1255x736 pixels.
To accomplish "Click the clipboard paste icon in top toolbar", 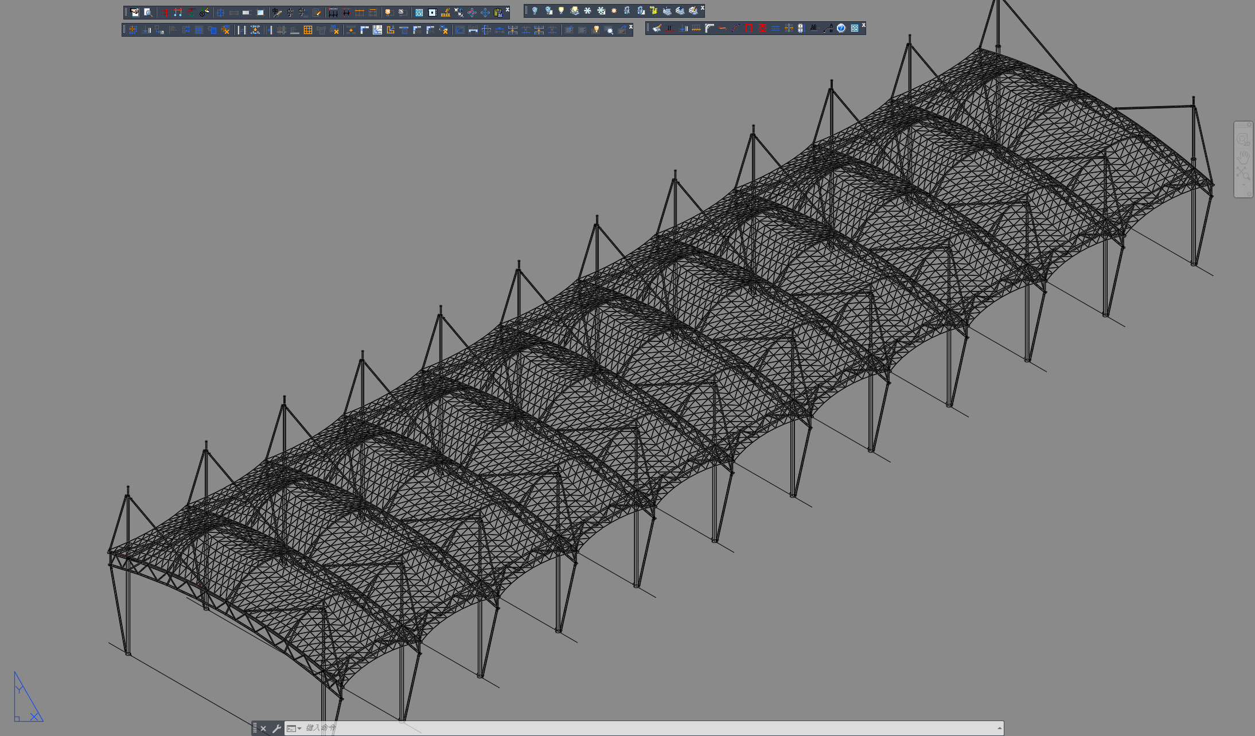I will [498, 13].
